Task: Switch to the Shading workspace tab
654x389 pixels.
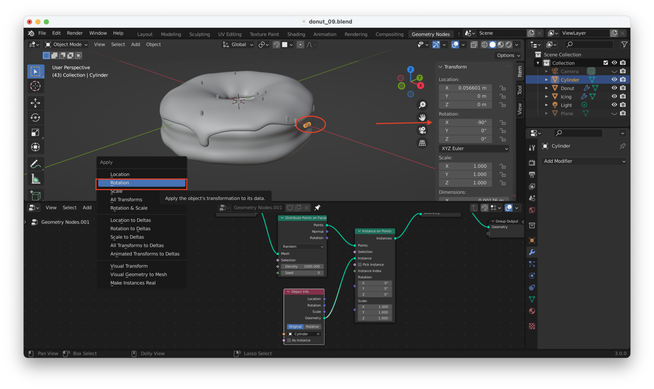Action: coord(296,34)
